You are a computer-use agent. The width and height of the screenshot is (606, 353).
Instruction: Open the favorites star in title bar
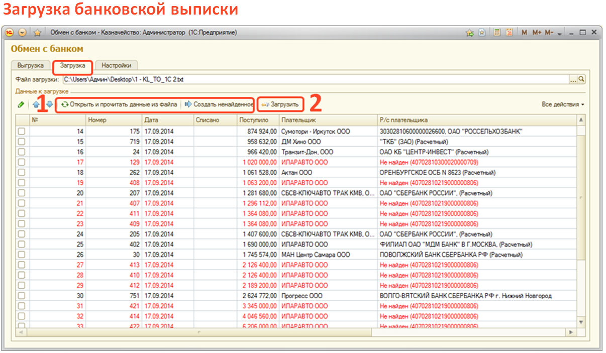coord(37,33)
